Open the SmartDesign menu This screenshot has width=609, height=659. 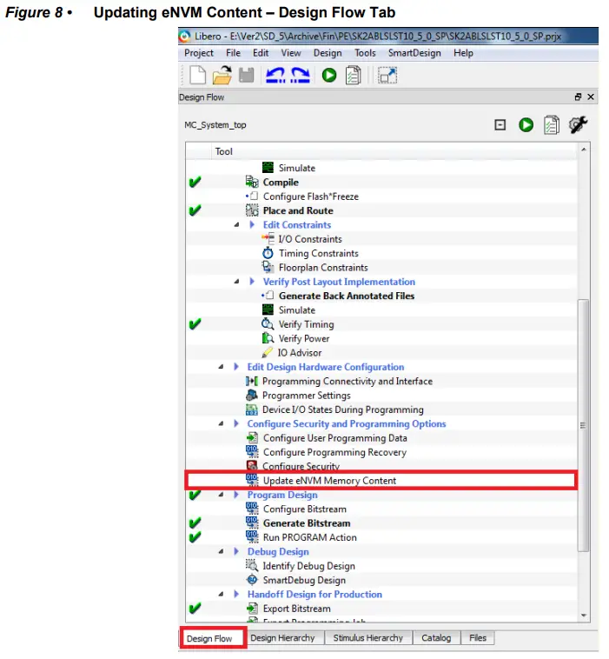414,53
